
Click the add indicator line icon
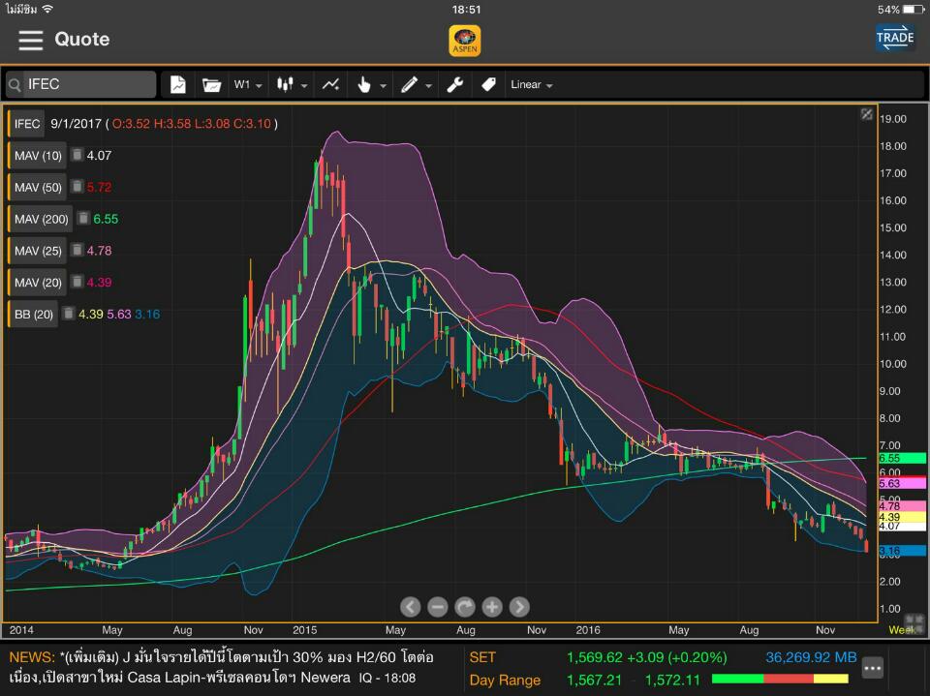[x=331, y=85]
